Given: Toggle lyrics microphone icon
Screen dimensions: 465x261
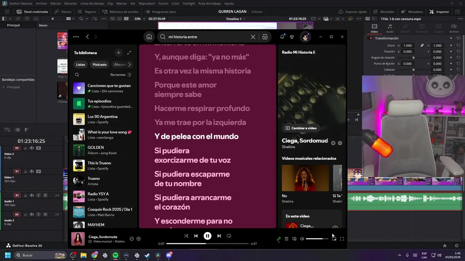Looking at the screenshot, I should (279, 239).
